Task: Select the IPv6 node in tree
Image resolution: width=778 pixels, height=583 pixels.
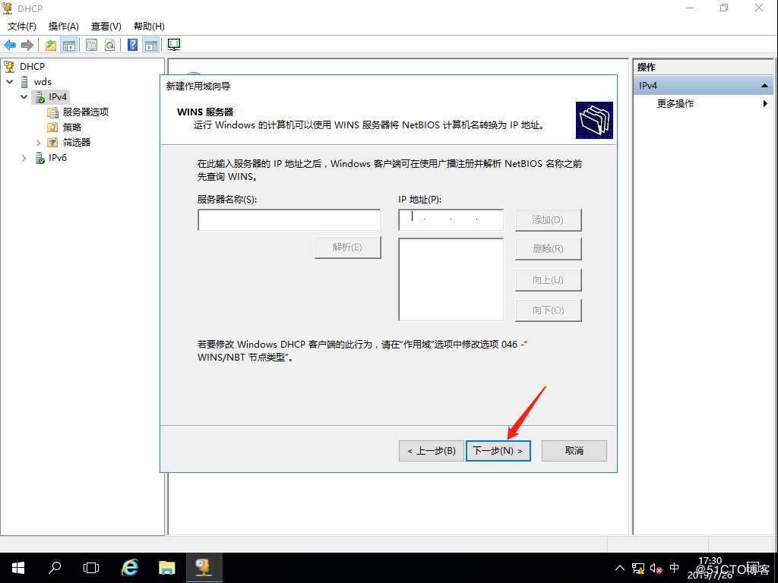Action: click(x=58, y=158)
